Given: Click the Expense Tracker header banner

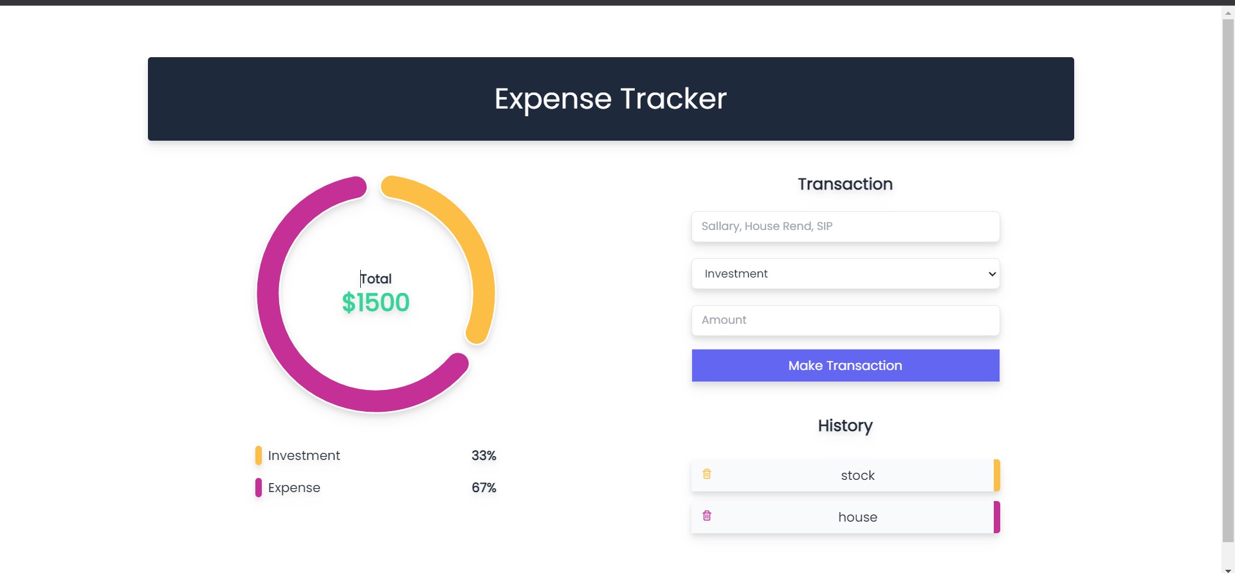Looking at the screenshot, I should pos(610,98).
